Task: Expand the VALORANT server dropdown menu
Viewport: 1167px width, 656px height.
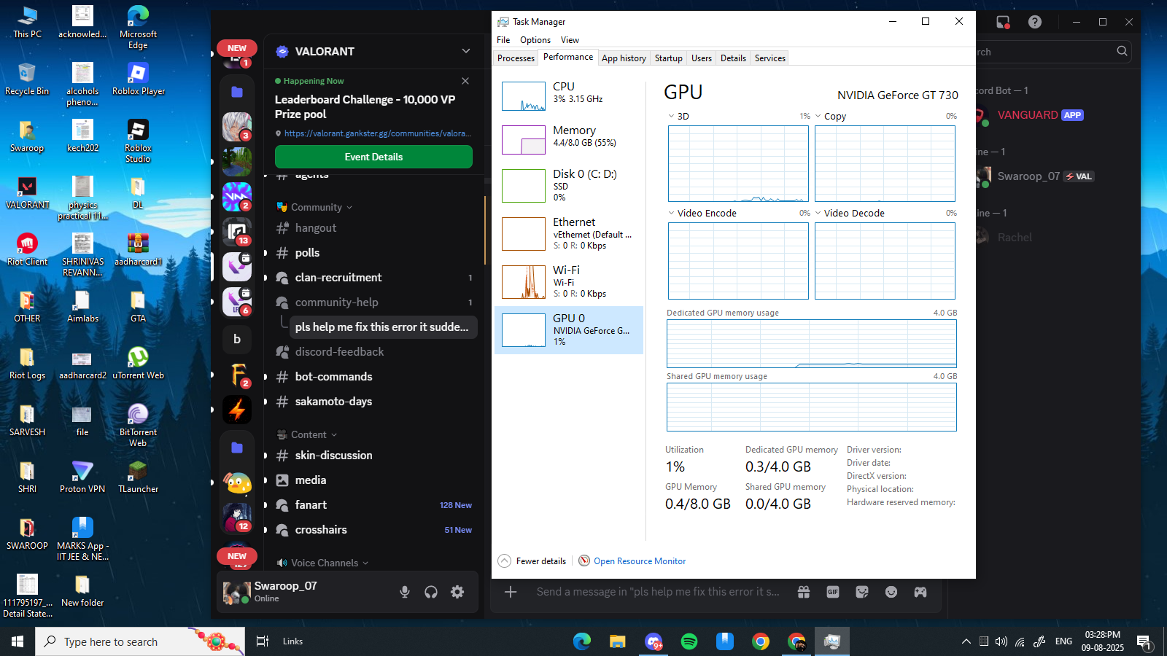Action: [465, 51]
